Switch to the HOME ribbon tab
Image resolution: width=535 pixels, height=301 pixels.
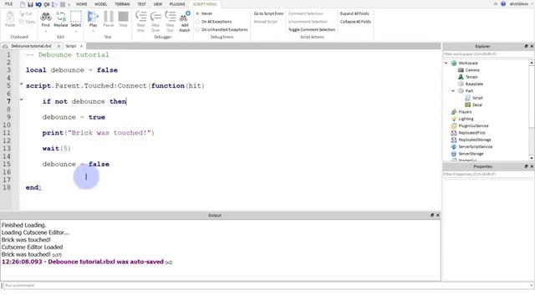click(x=82, y=4)
